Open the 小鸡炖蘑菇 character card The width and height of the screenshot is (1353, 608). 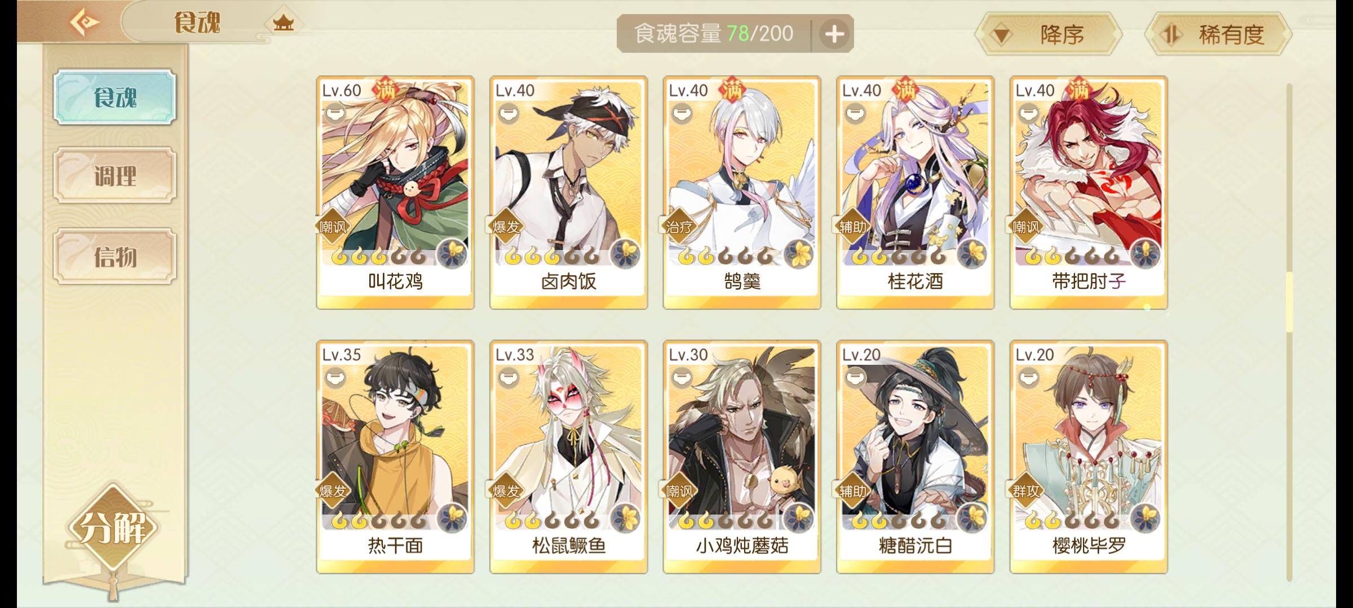(x=742, y=457)
